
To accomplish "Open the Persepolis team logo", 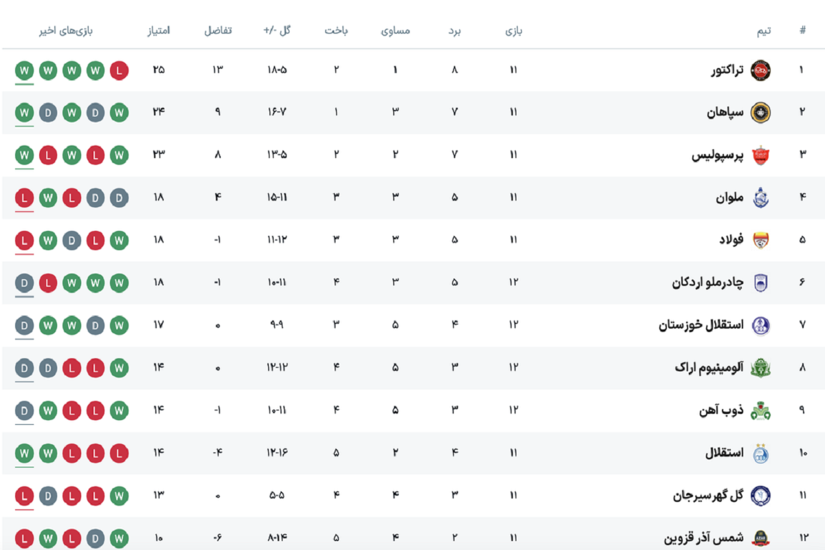I will (760, 155).
